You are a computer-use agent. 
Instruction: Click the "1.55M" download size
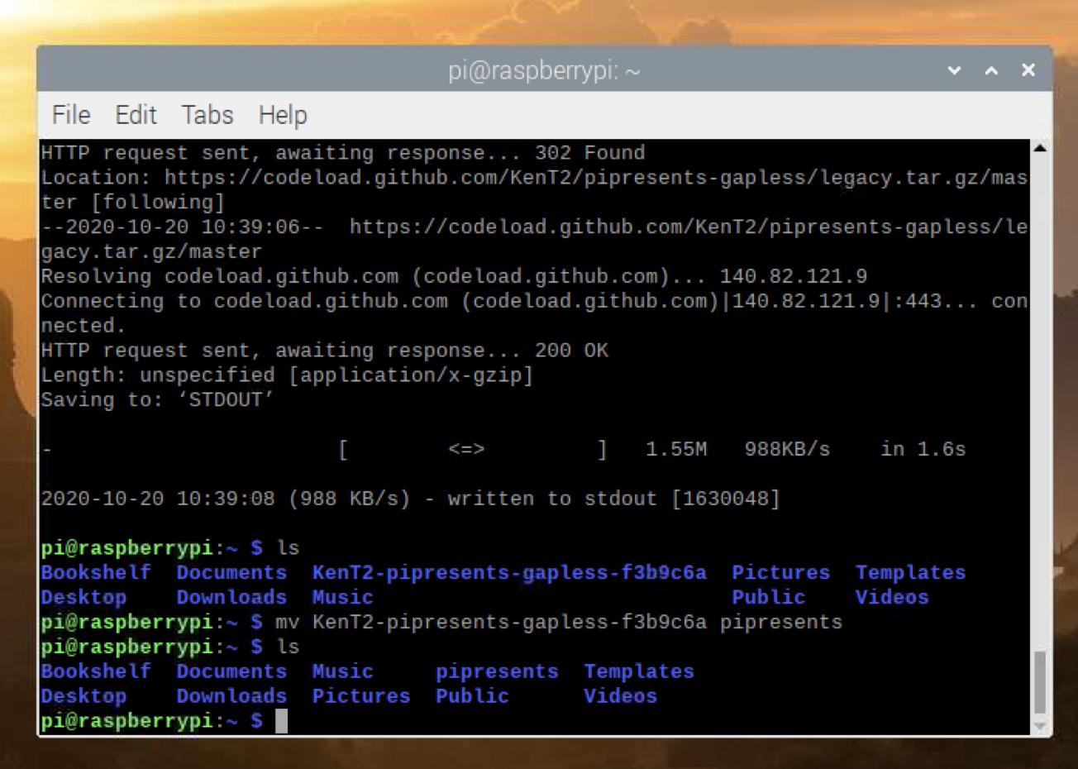coord(676,450)
